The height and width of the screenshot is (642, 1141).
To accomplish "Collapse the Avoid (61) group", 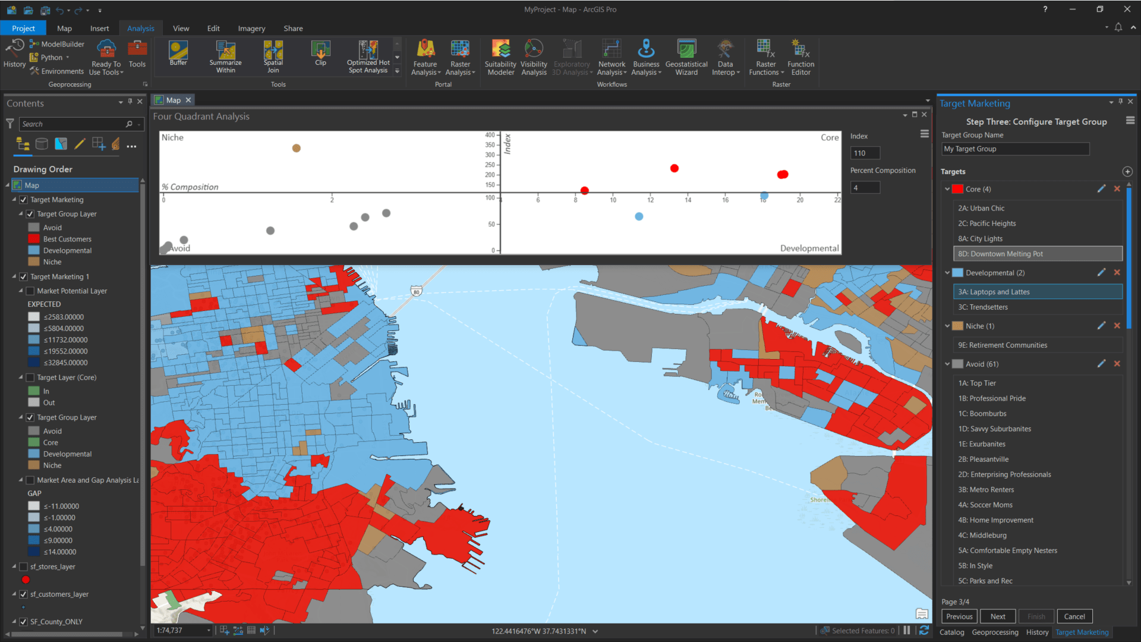I will click(947, 364).
